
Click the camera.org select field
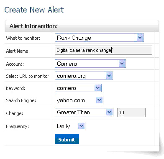point(84,76)
